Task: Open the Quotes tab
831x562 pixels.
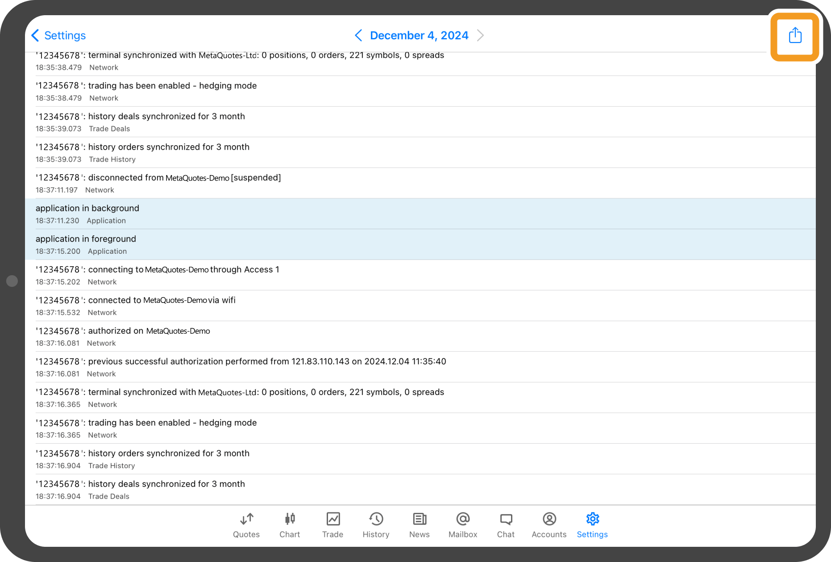Action: [x=246, y=525]
